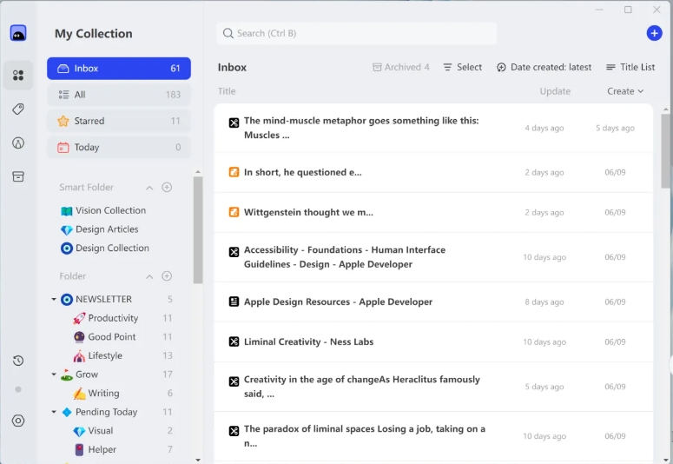
Task: Select the Starred category
Action: (119, 121)
